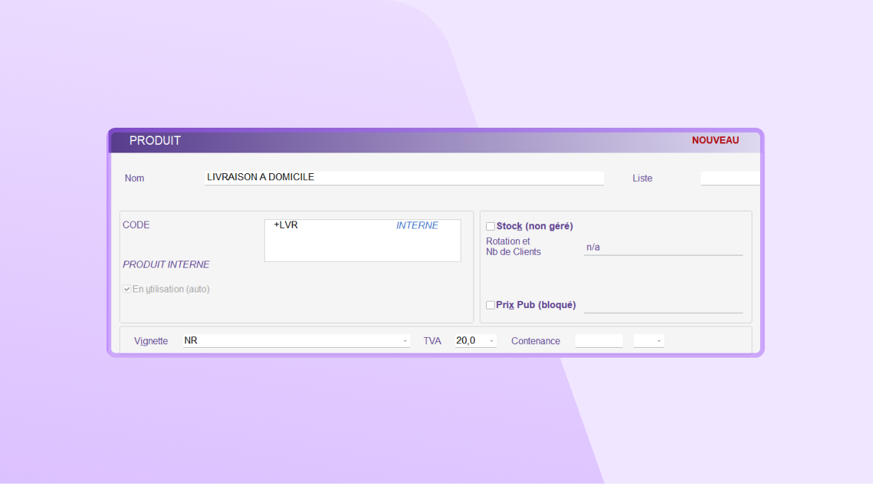
Task: Enable the Stock (non géré) checkbox
Action: [x=490, y=226]
